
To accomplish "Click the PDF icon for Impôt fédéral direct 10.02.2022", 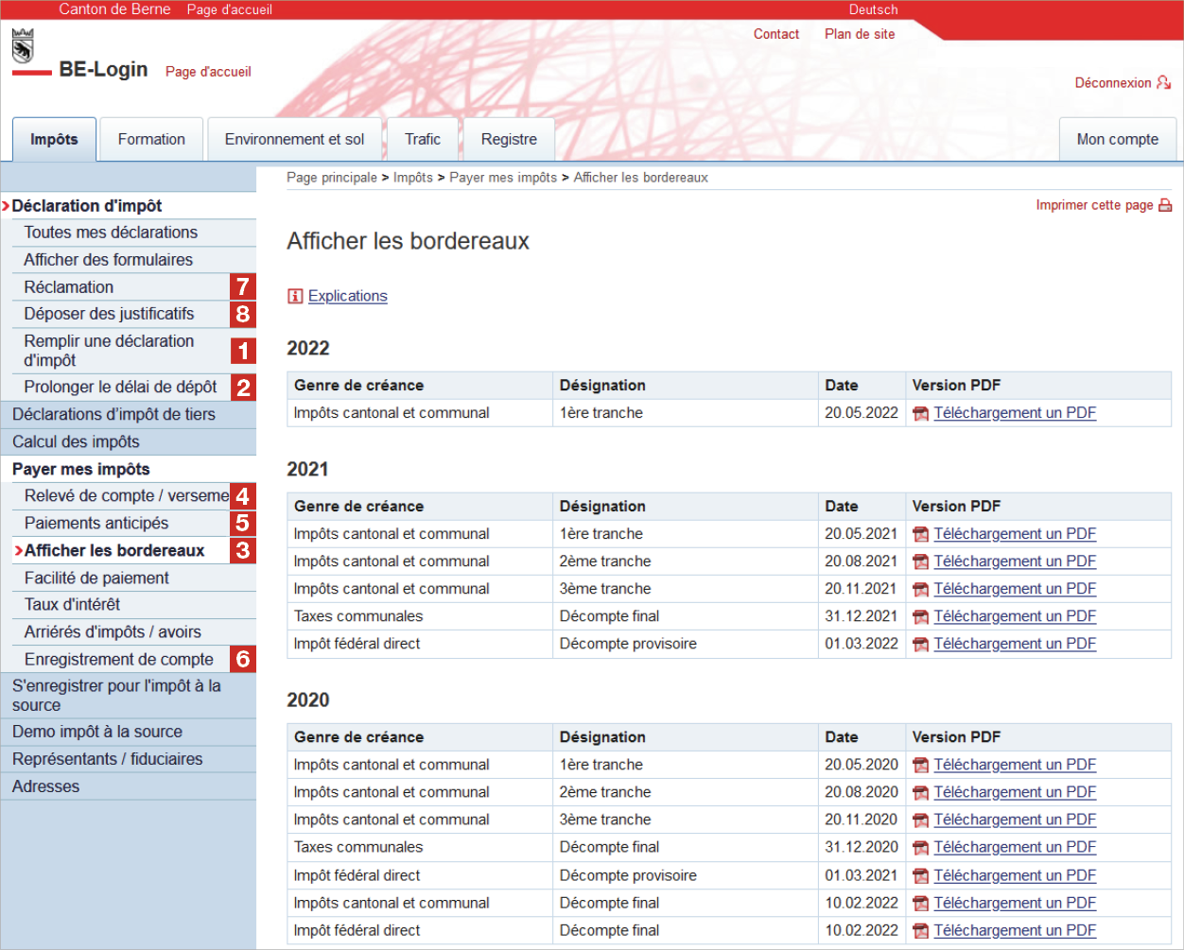I will (920, 930).
